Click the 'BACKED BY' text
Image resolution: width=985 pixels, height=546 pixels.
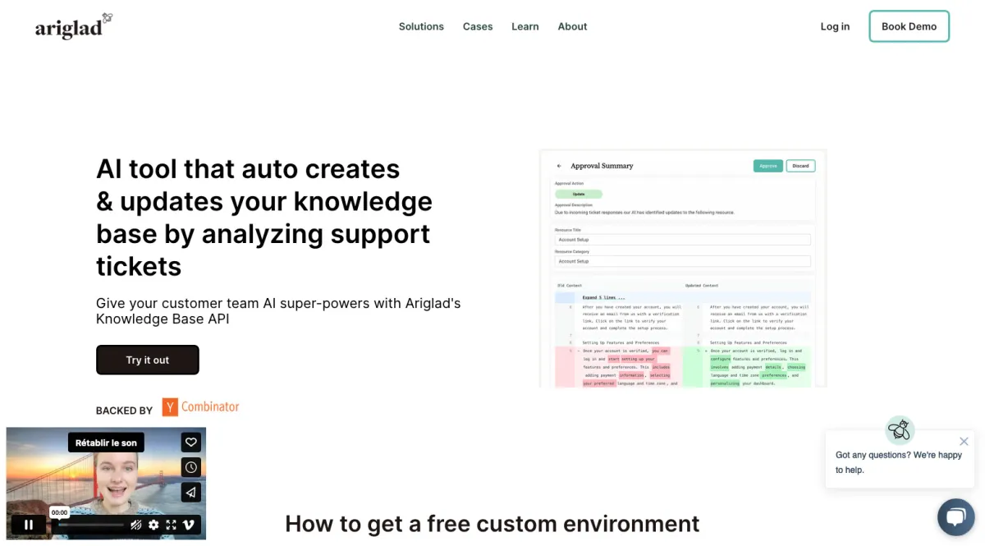124,411
